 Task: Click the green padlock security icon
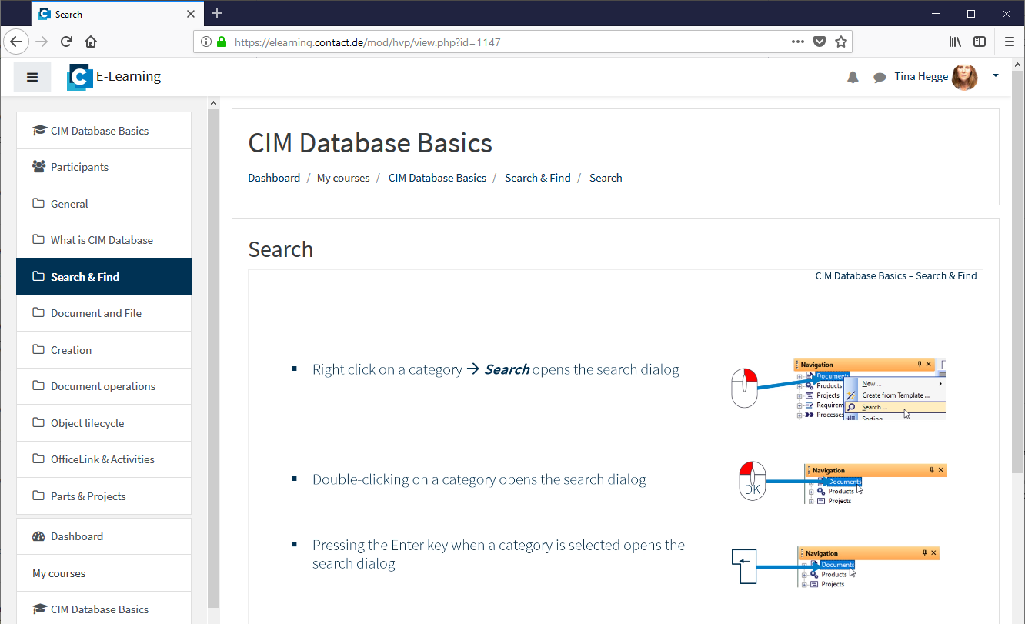[222, 42]
